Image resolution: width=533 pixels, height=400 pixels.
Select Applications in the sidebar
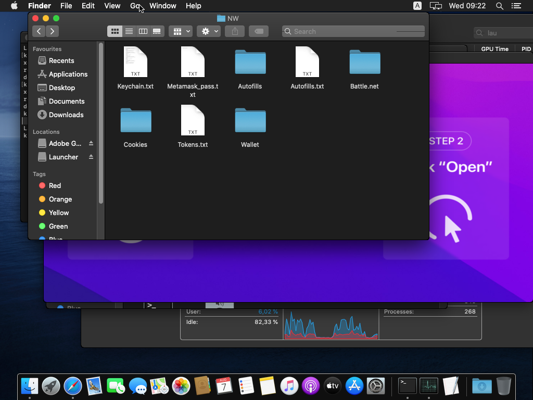pyautogui.click(x=68, y=74)
